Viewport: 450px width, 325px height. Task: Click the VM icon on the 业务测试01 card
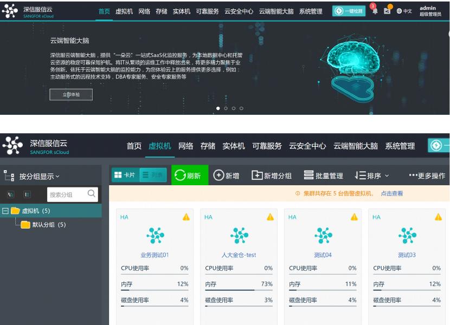[155, 236]
